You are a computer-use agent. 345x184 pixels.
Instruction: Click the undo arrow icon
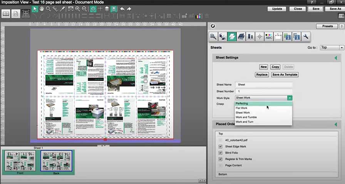click(x=122, y=9)
